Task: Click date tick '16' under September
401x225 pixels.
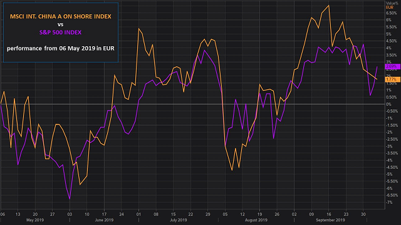Action: pos(329,214)
